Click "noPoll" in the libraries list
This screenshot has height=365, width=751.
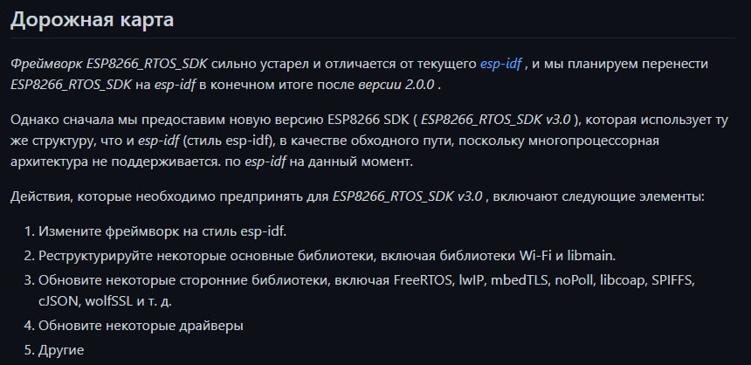point(576,279)
